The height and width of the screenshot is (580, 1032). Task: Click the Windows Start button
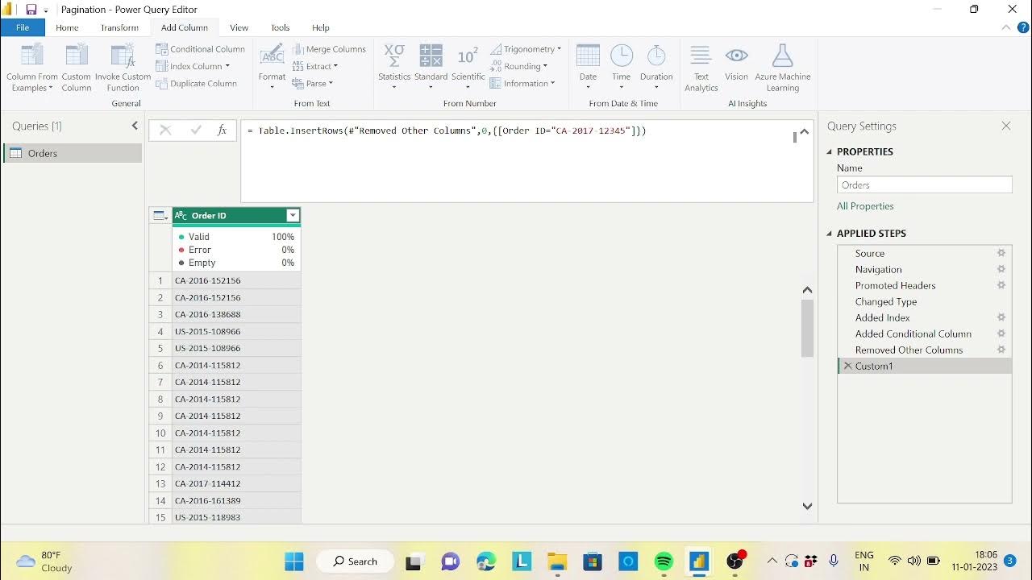pos(294,561)
